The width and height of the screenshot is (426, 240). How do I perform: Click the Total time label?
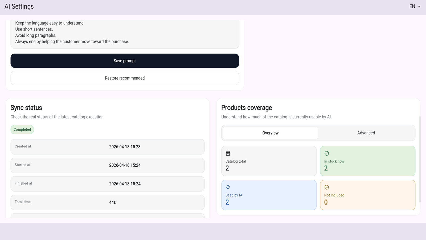23,202
